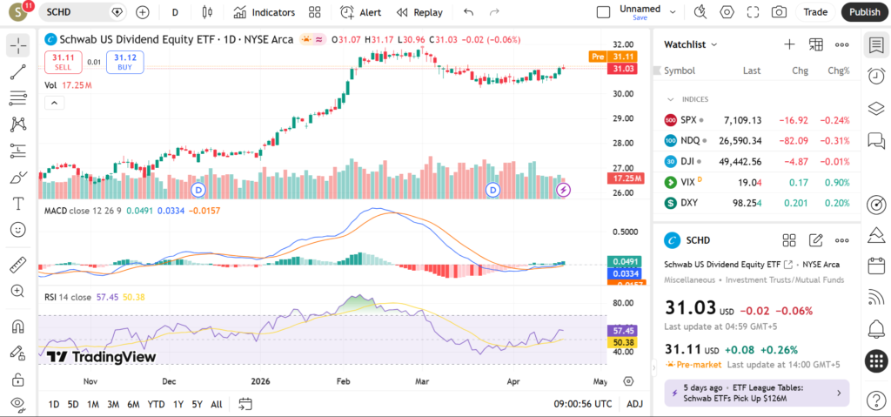The width and height of the screenshot is (891, 417).
Task: Select the trend line drawing tool
Action: (17, 71)
